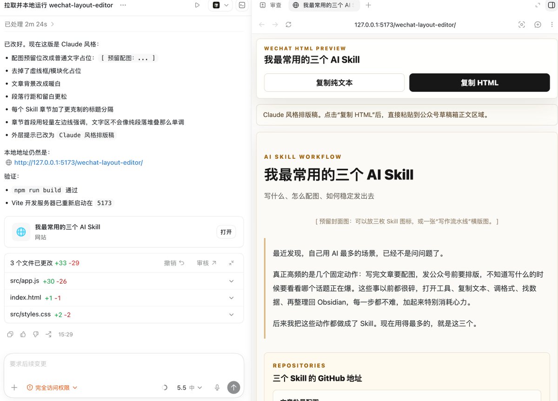Go forward in the preview browser
The width and height of the screenshot is (558, 401).
275,25
